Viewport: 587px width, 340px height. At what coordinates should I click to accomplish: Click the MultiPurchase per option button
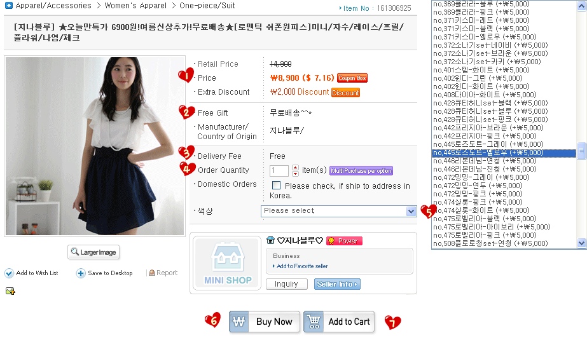pyautogui.click(x=361, y=170)
